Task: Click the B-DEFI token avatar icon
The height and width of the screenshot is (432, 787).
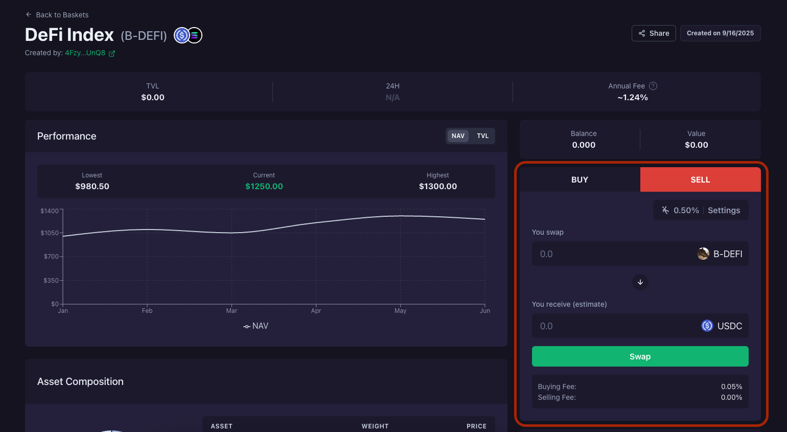Action: point(703,254)
